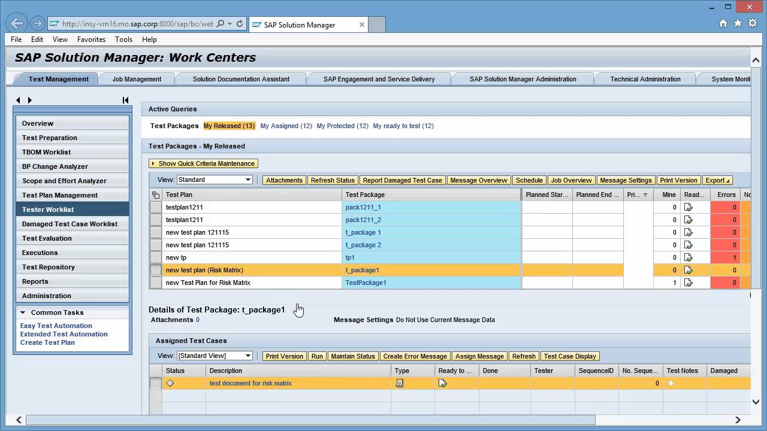Select row of testplan1211 pack1211_2
The image size is (767, 431).
click(x=156, y=220)
